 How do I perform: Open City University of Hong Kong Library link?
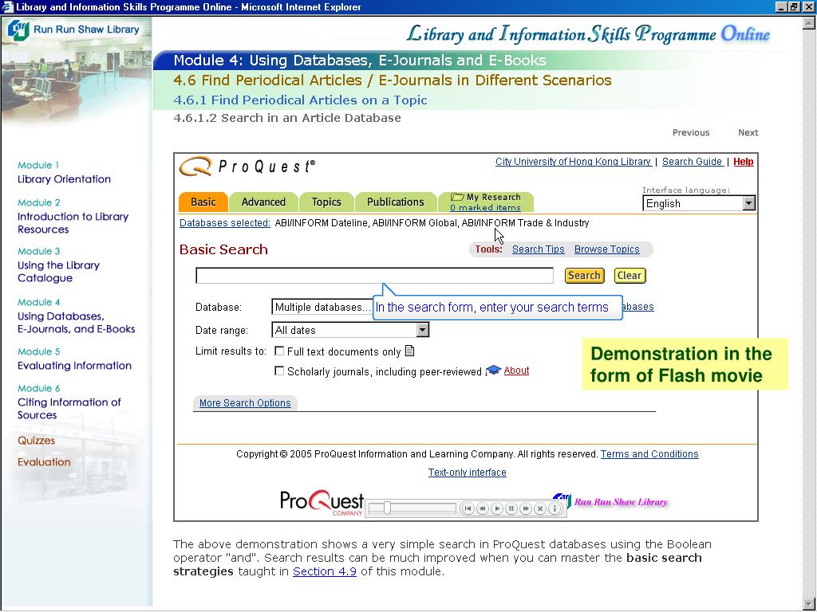[x=573, y=162]
